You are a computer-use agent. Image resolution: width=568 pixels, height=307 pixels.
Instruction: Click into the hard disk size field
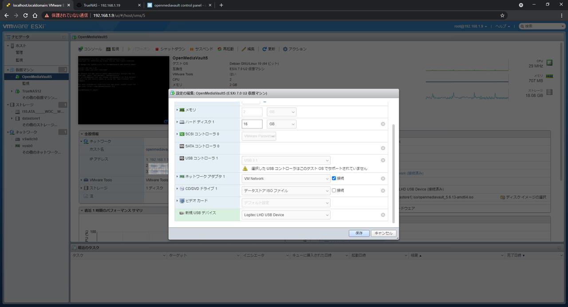pos(252,124)
